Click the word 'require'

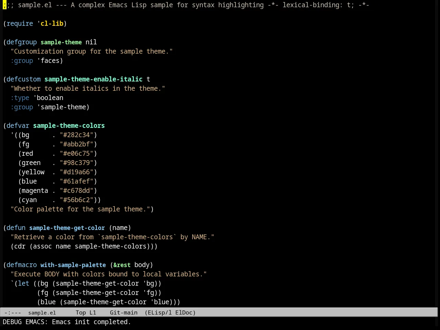click(20, 23)
